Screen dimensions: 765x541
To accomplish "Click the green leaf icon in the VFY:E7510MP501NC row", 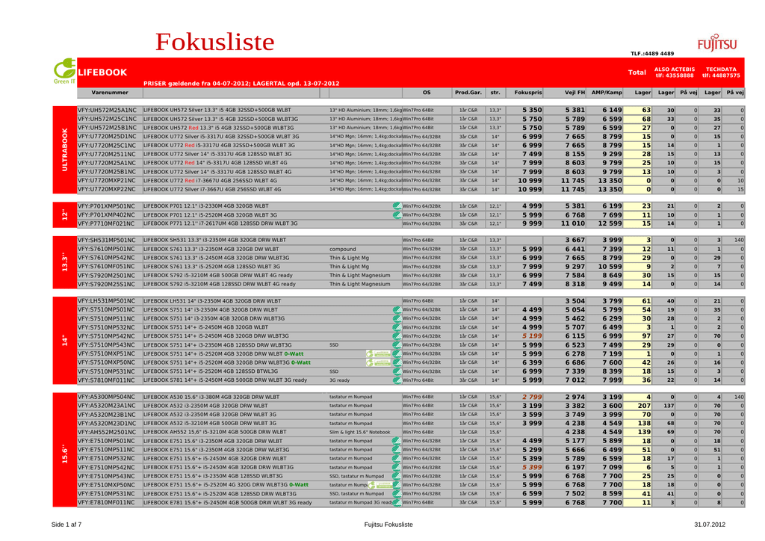I will (396, 441).
